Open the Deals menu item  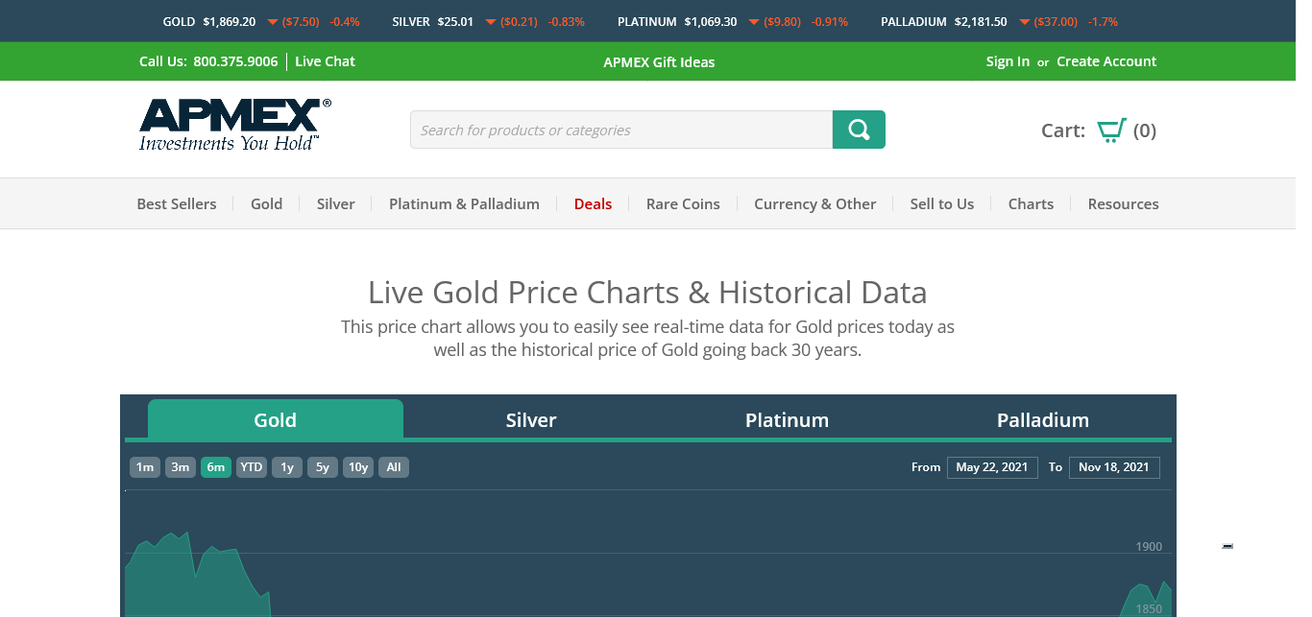[593, 203]
